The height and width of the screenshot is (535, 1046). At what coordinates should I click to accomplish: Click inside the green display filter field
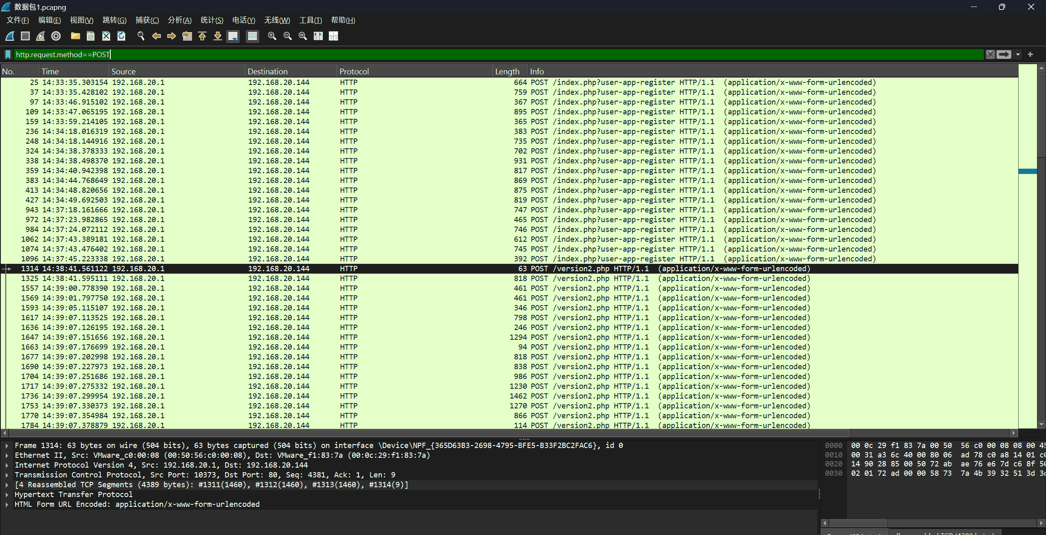pos(490,54)
